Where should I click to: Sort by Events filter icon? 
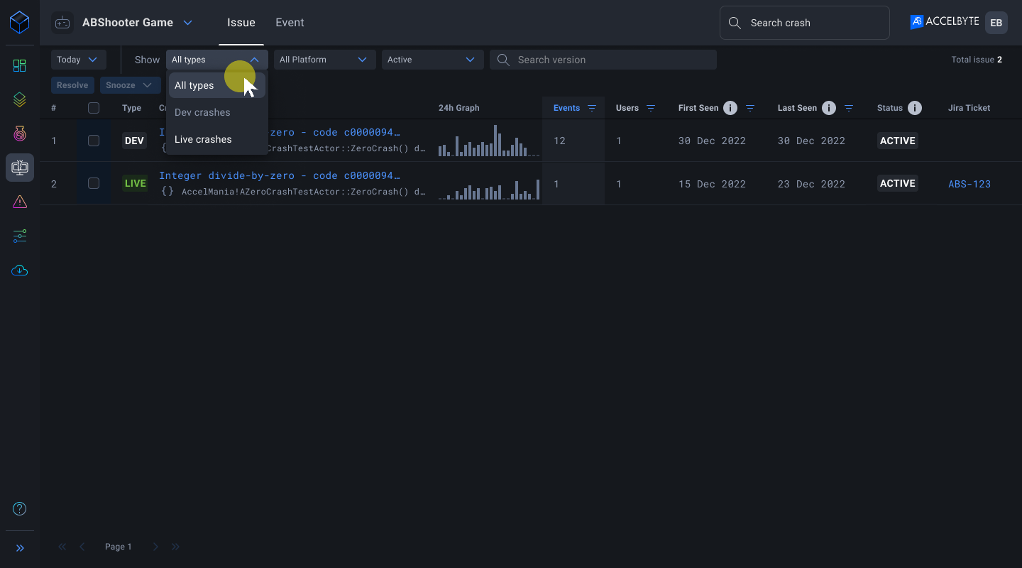(592, 108)
